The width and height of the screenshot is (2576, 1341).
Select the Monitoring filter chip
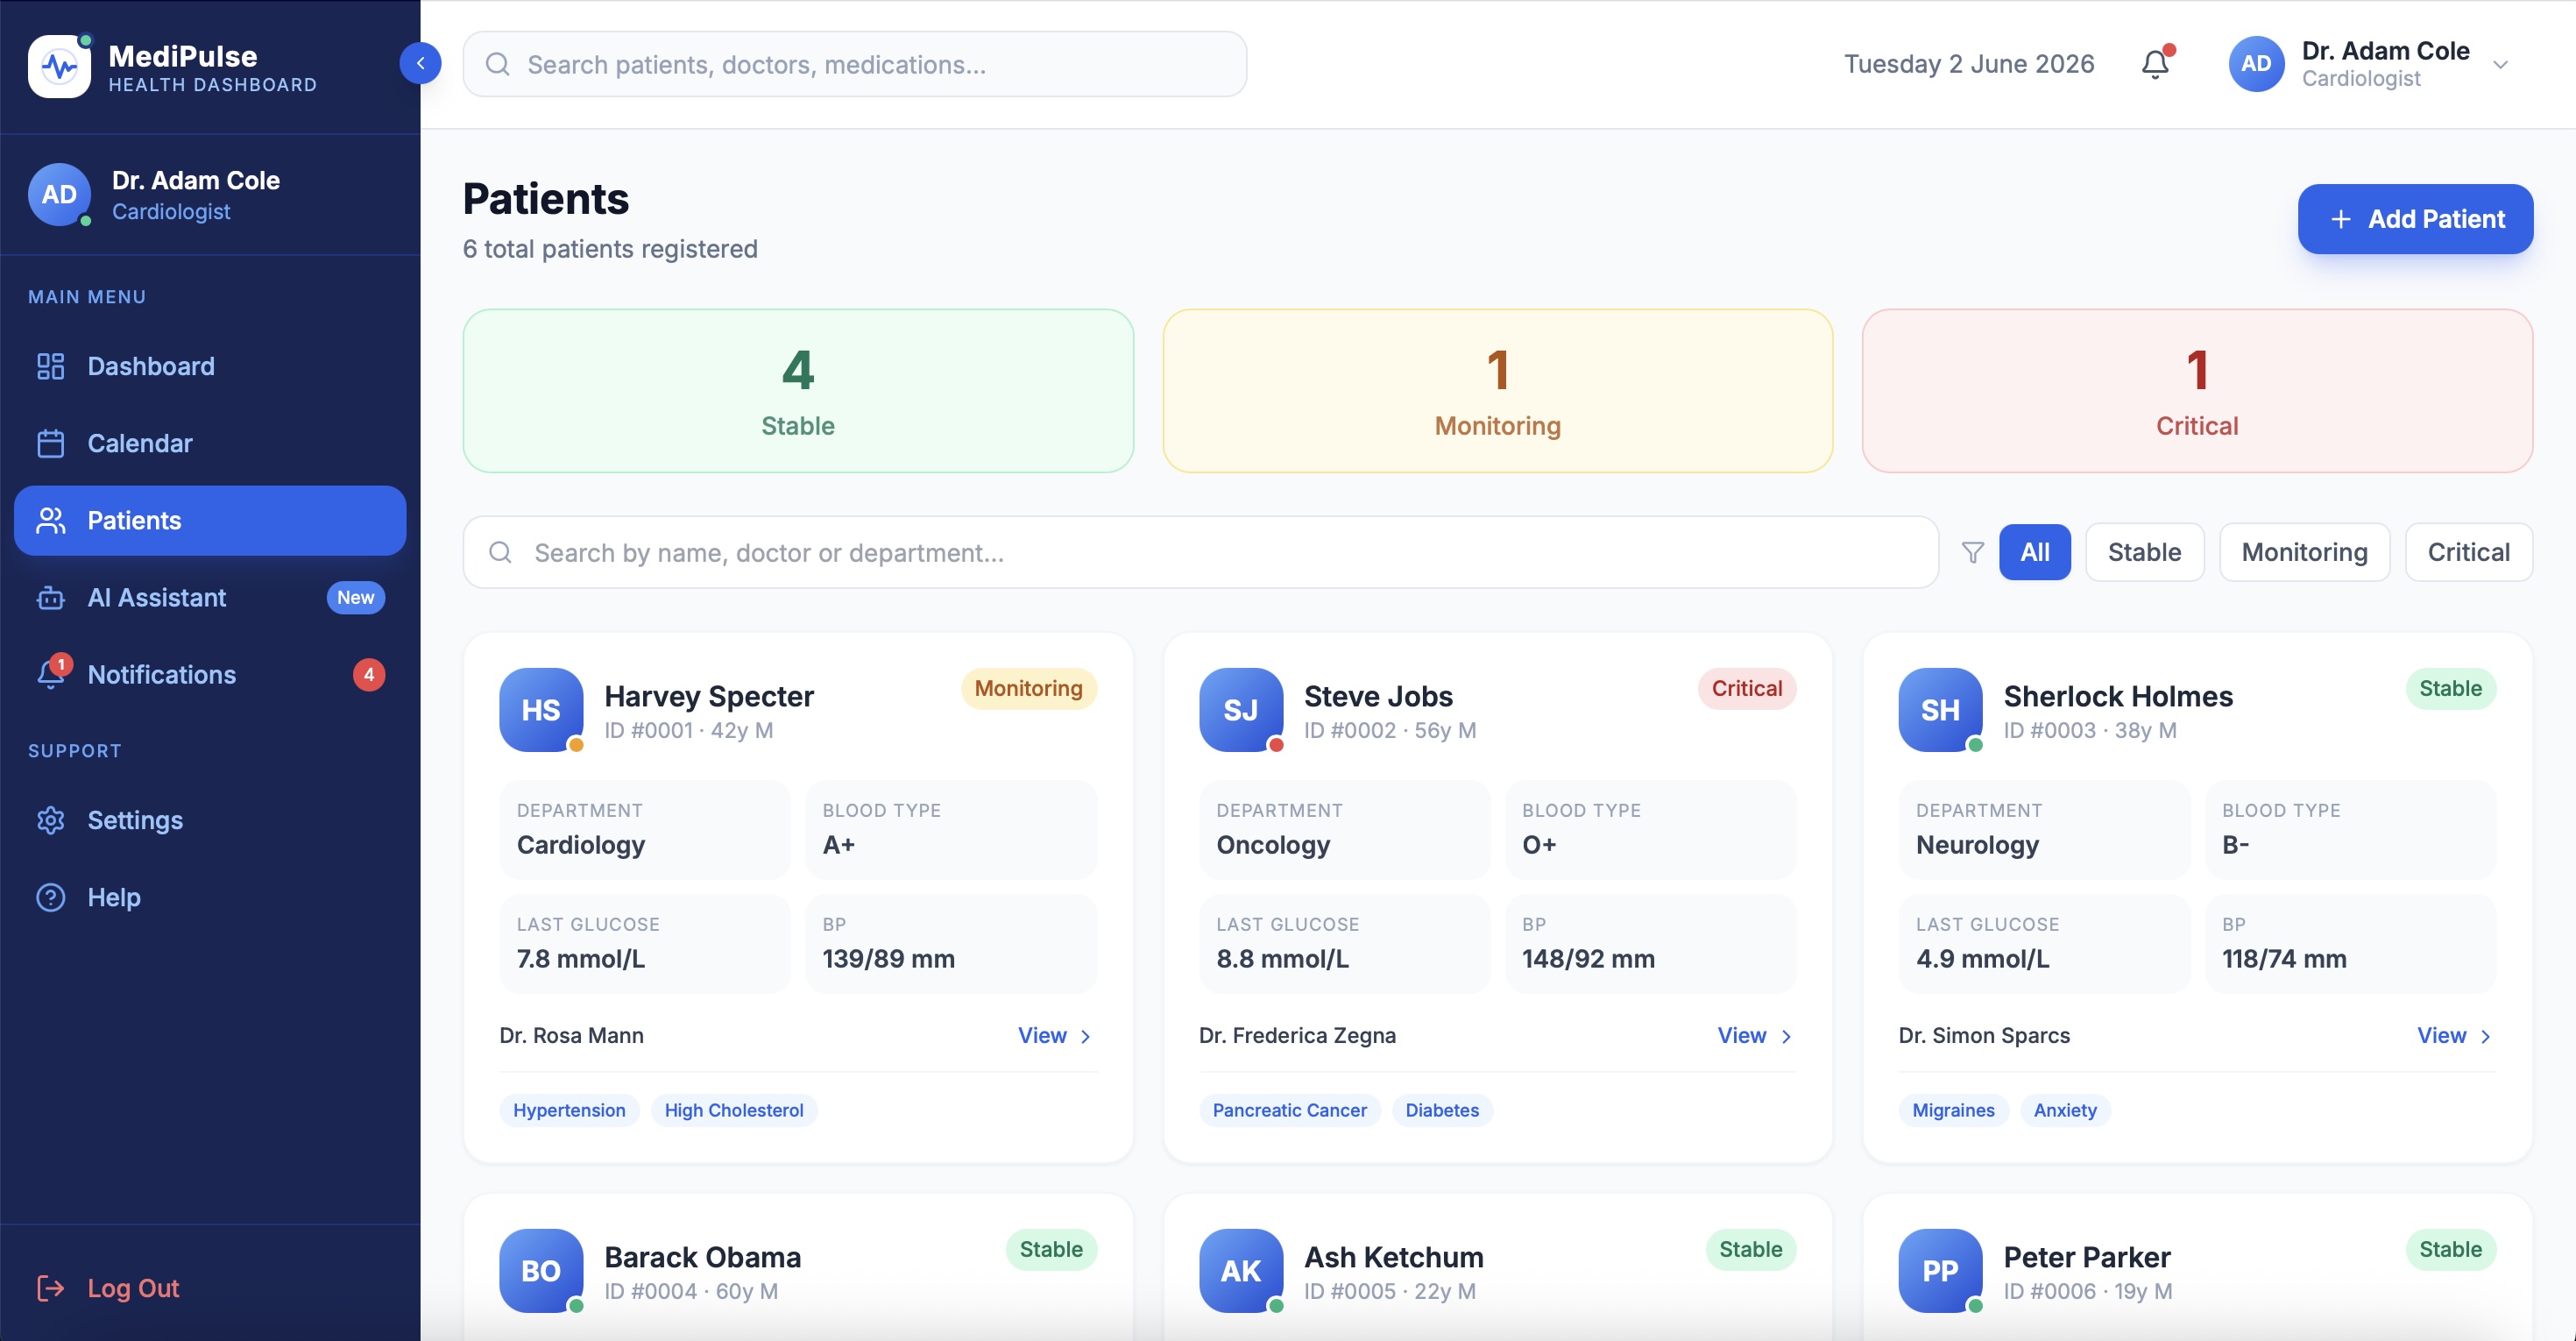(2304, 552)
